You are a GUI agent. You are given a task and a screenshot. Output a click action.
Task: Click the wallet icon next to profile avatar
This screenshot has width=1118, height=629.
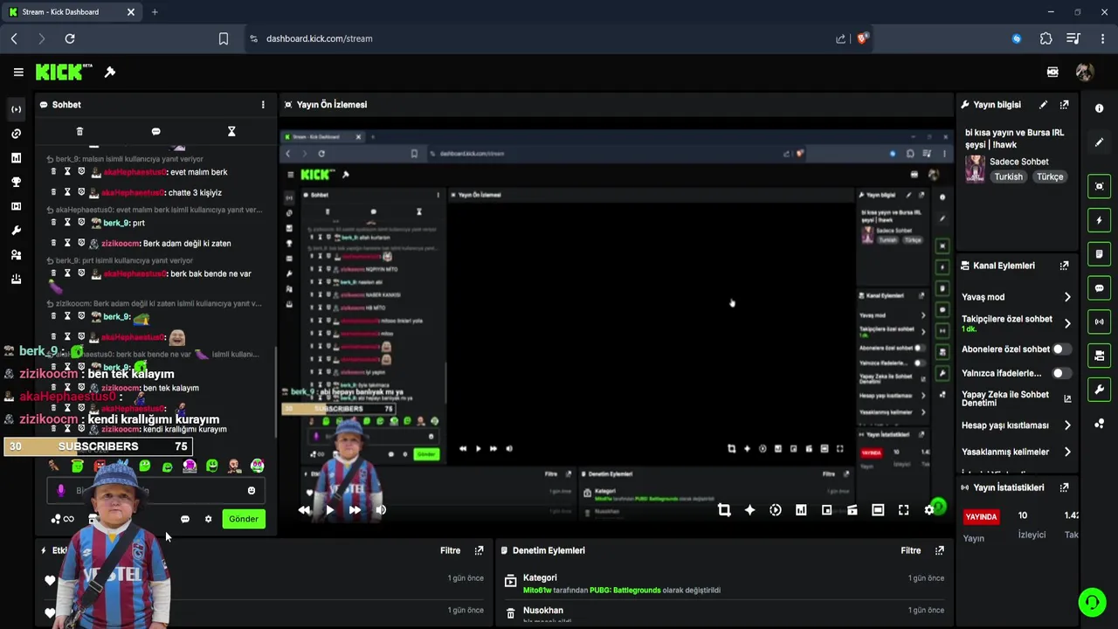[x=1052, y=73]
